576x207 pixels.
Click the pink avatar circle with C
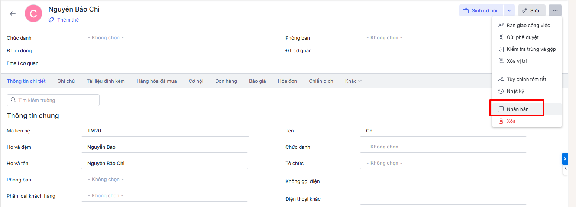33,14
